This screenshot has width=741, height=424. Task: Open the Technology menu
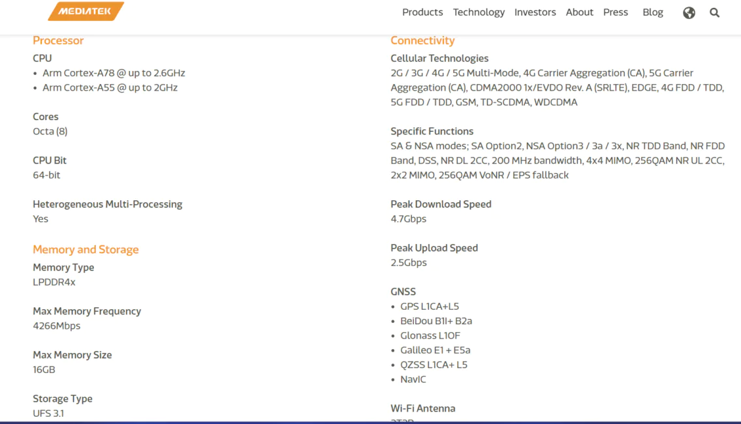tap(479, 12)
